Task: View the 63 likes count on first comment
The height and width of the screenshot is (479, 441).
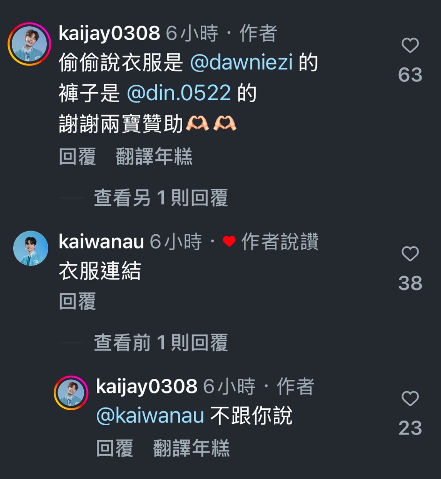Action: (x=410, y=75)
